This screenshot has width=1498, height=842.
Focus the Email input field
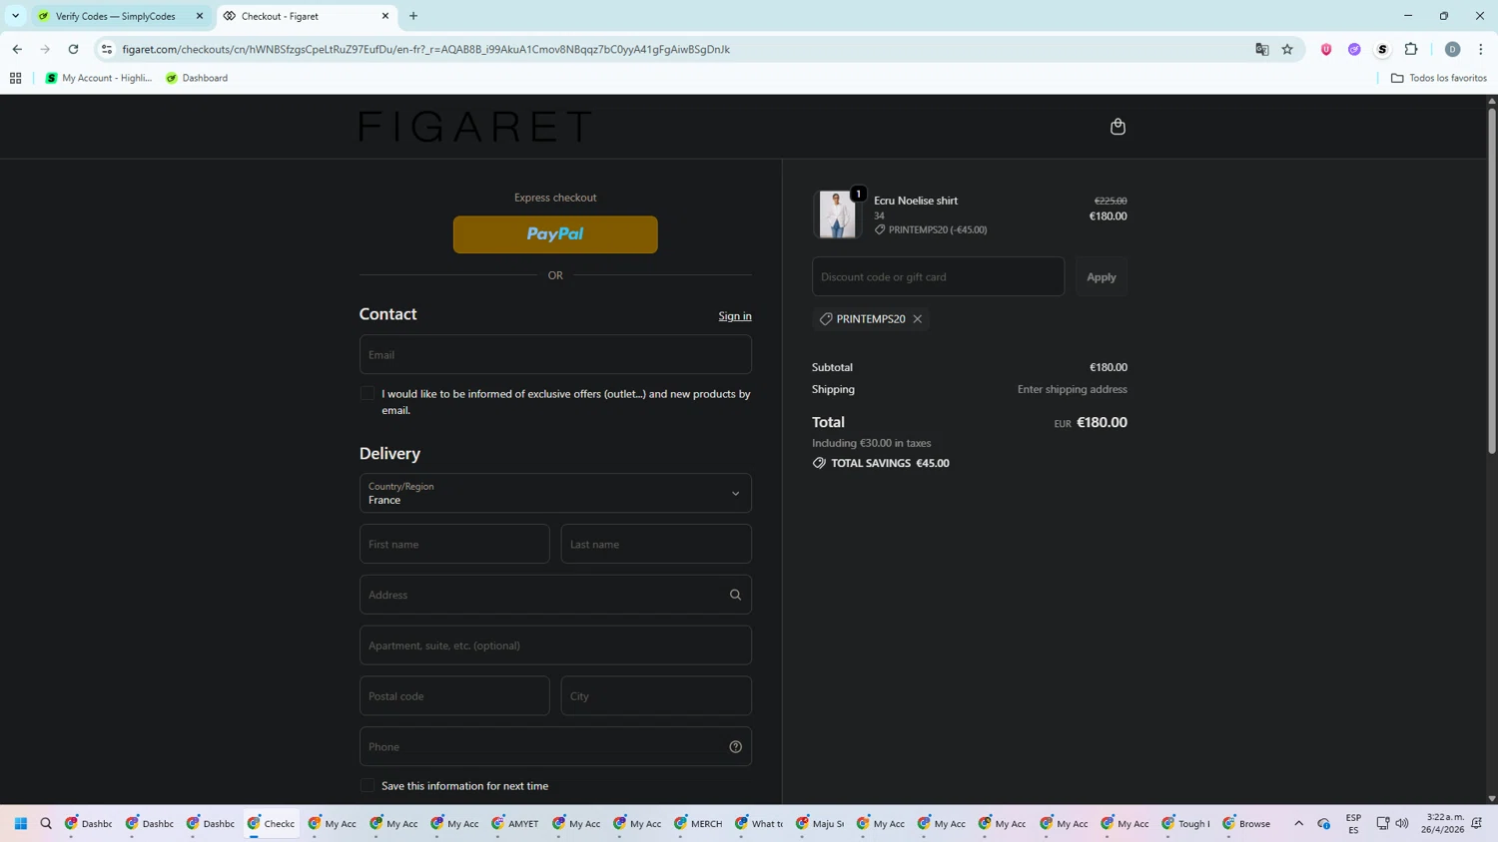pos(555,355)
